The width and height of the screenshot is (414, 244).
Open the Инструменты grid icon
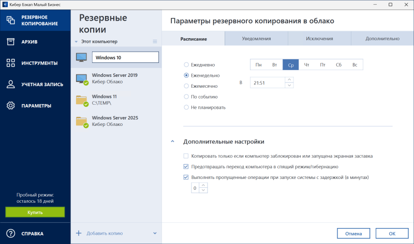tap(10, 63)
